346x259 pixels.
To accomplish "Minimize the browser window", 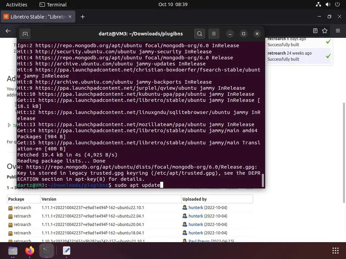I will pyautogui.click(x=319, y=17).
